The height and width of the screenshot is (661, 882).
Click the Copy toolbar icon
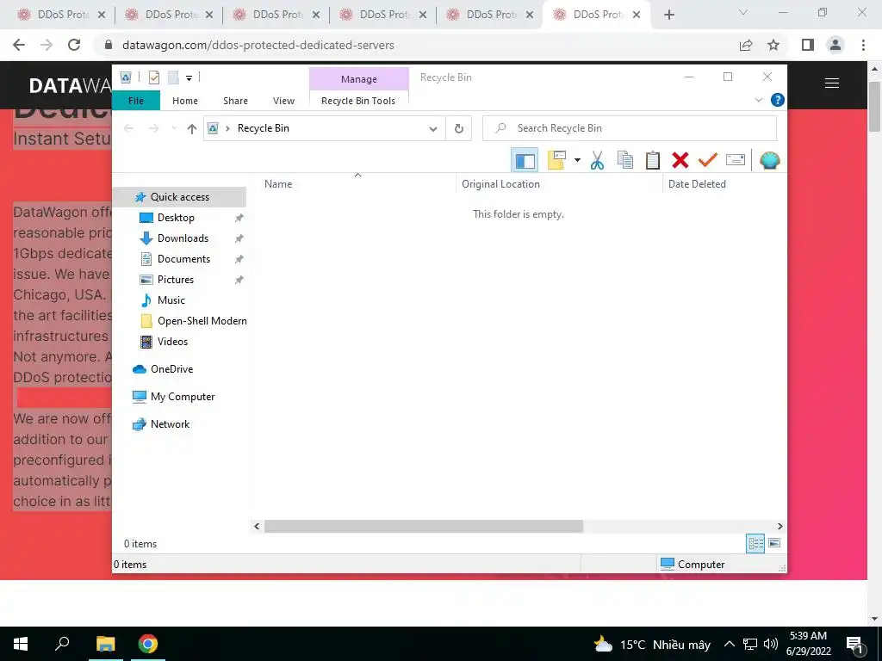(x=625, y=160)
